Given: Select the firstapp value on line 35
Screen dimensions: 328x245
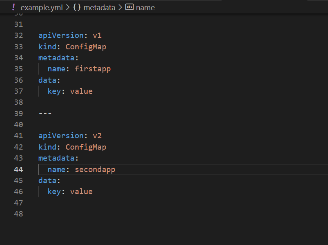Looking at the screenshot, I should 93,68.
